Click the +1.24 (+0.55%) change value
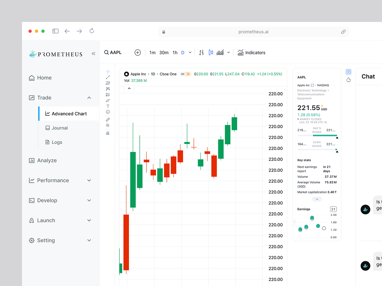Image resolution: width=382 pixels, height=286 pixels. coord(270,74)
